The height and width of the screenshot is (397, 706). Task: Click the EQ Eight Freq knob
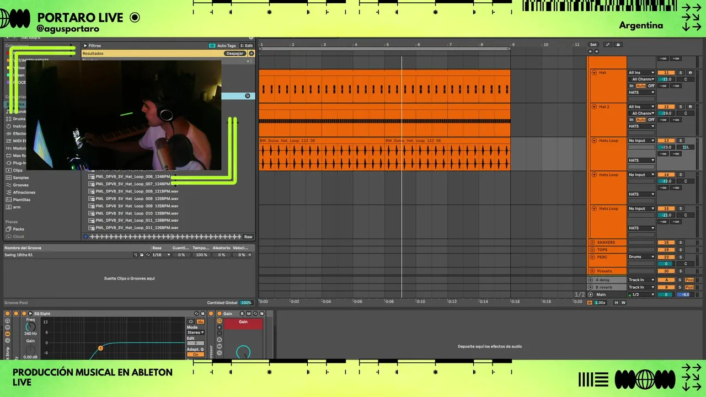tap(30, 327)
